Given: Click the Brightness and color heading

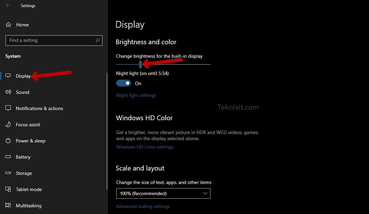Looking at the screenshot, I should tap(146, 42).
